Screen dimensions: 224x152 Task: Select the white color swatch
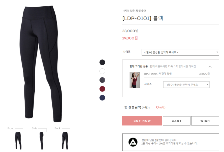tap(102, 71)
